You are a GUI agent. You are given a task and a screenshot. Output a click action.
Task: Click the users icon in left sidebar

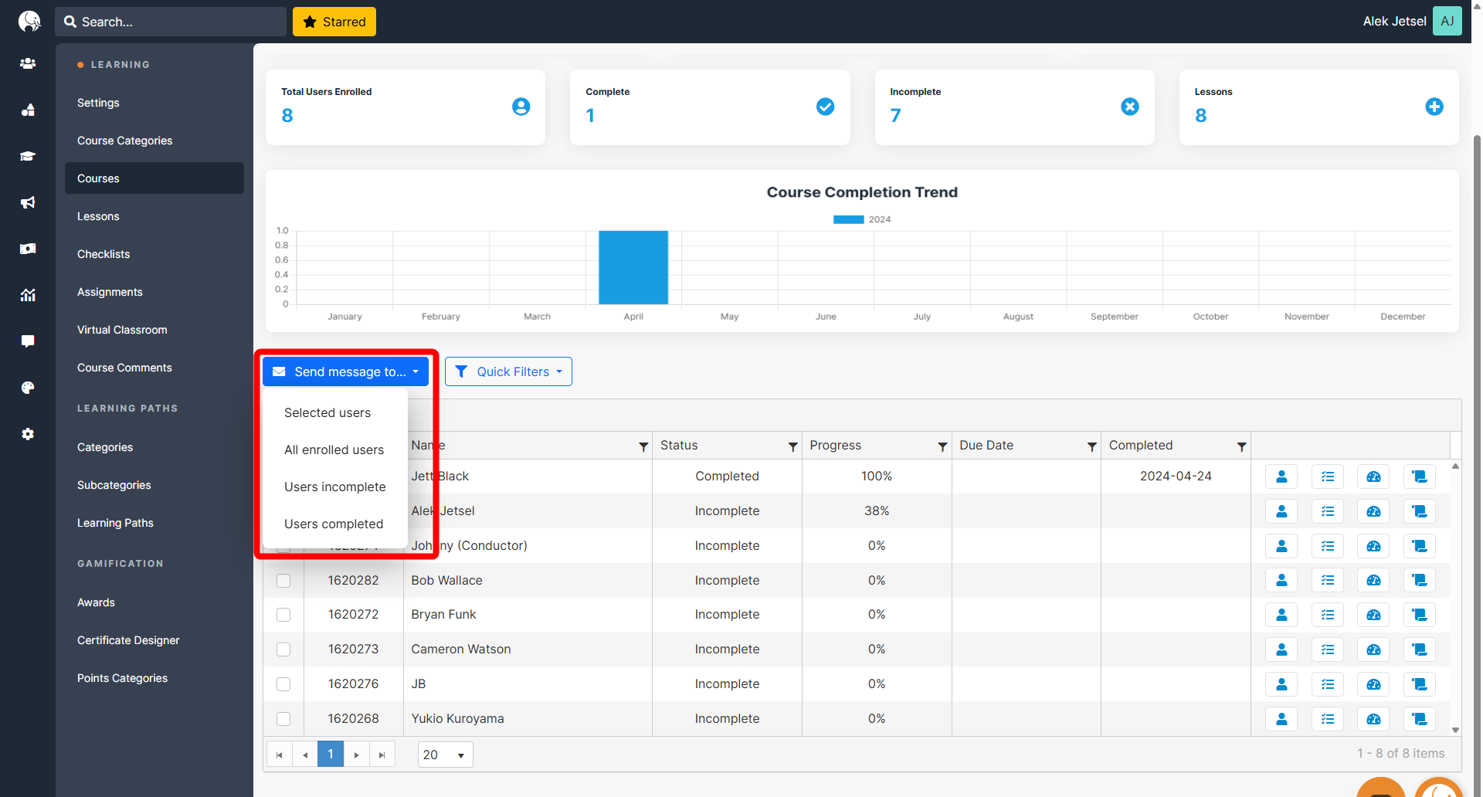(28, 63)
